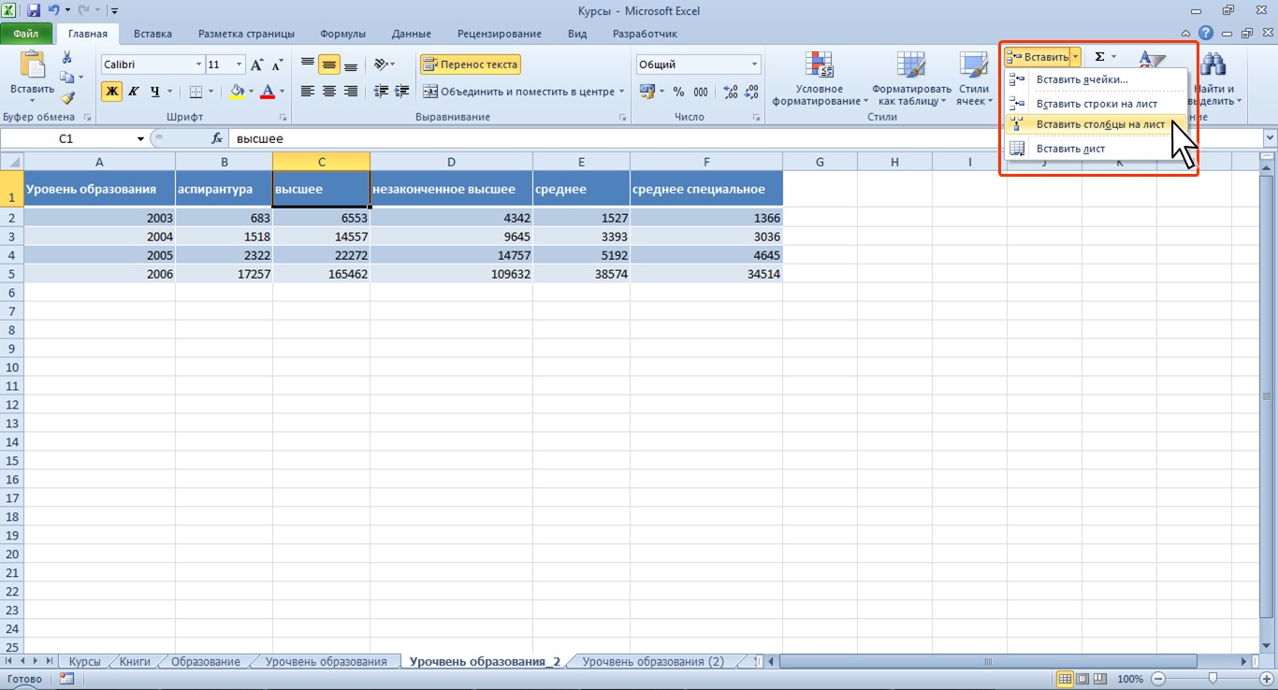Align cell text right
Image resolution: width=1278 pixels, height=690 pixels.
pyautogui.click(x=351, y=92)
